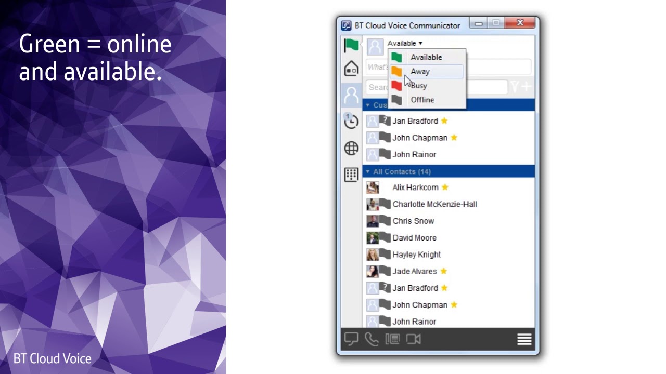This screenshot has width=666, height=374.
Task: Click the orange flag beside Away option
Action: (397, 72)
